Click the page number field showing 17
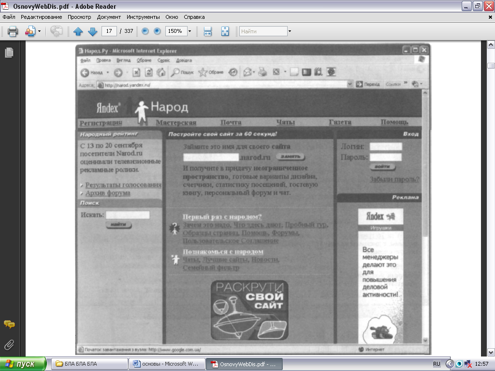 click(x=109, y=31)
